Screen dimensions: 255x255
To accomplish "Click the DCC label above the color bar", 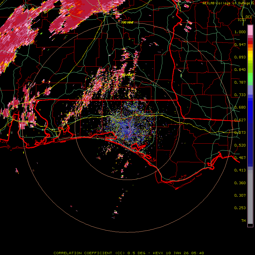I will (x=249, y=17).
